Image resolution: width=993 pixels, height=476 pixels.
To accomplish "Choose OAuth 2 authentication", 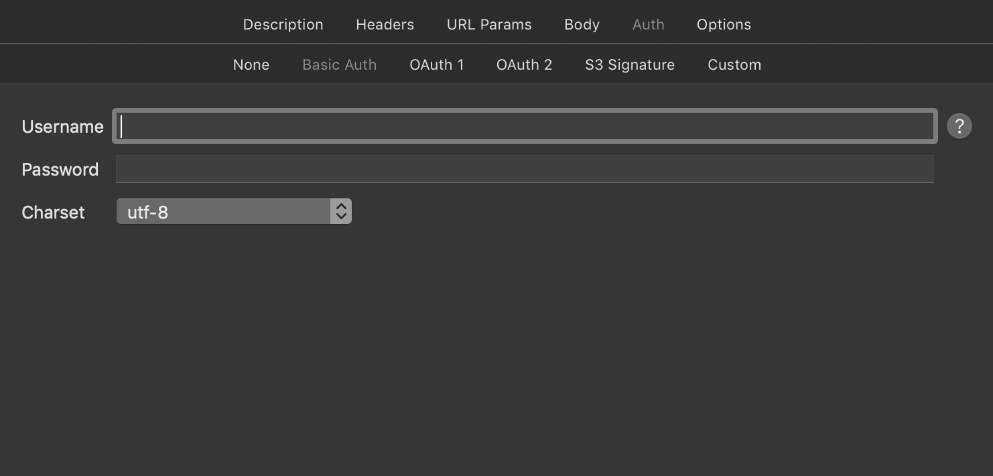I will (x=524, y=64).
